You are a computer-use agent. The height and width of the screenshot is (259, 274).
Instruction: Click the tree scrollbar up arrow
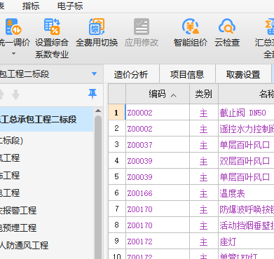(98, 111)
